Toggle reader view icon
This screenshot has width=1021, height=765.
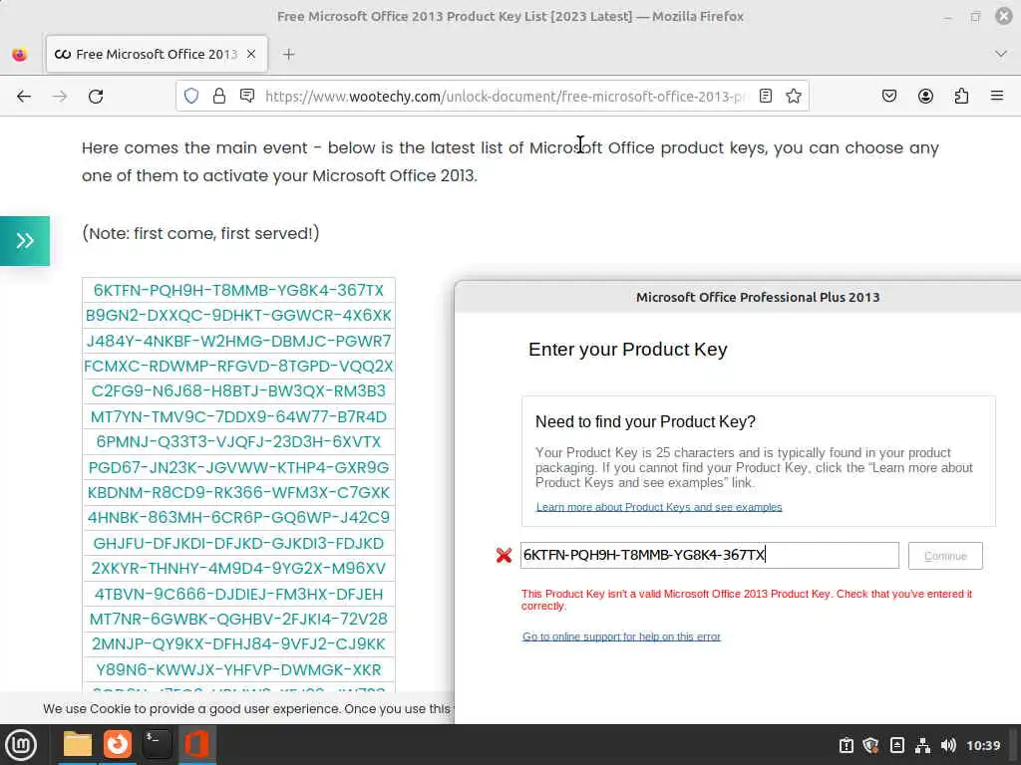pos(766,97)
